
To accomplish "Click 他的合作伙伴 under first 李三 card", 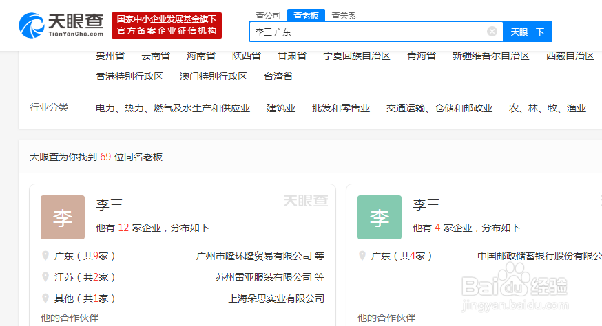I will point(70,318).
